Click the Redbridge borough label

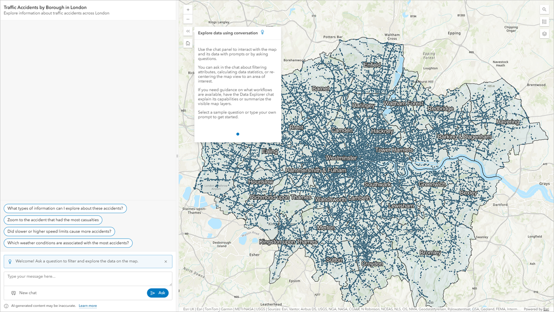pos(440,108)
